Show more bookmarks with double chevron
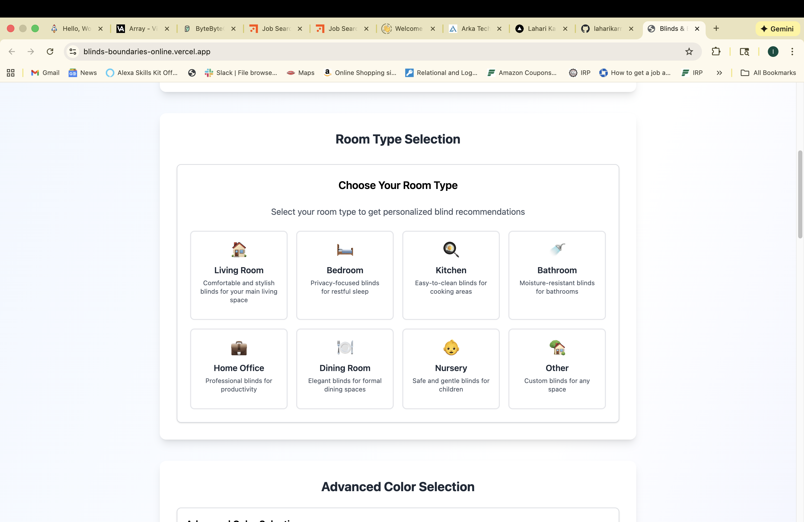 click(x=719, y=73)
